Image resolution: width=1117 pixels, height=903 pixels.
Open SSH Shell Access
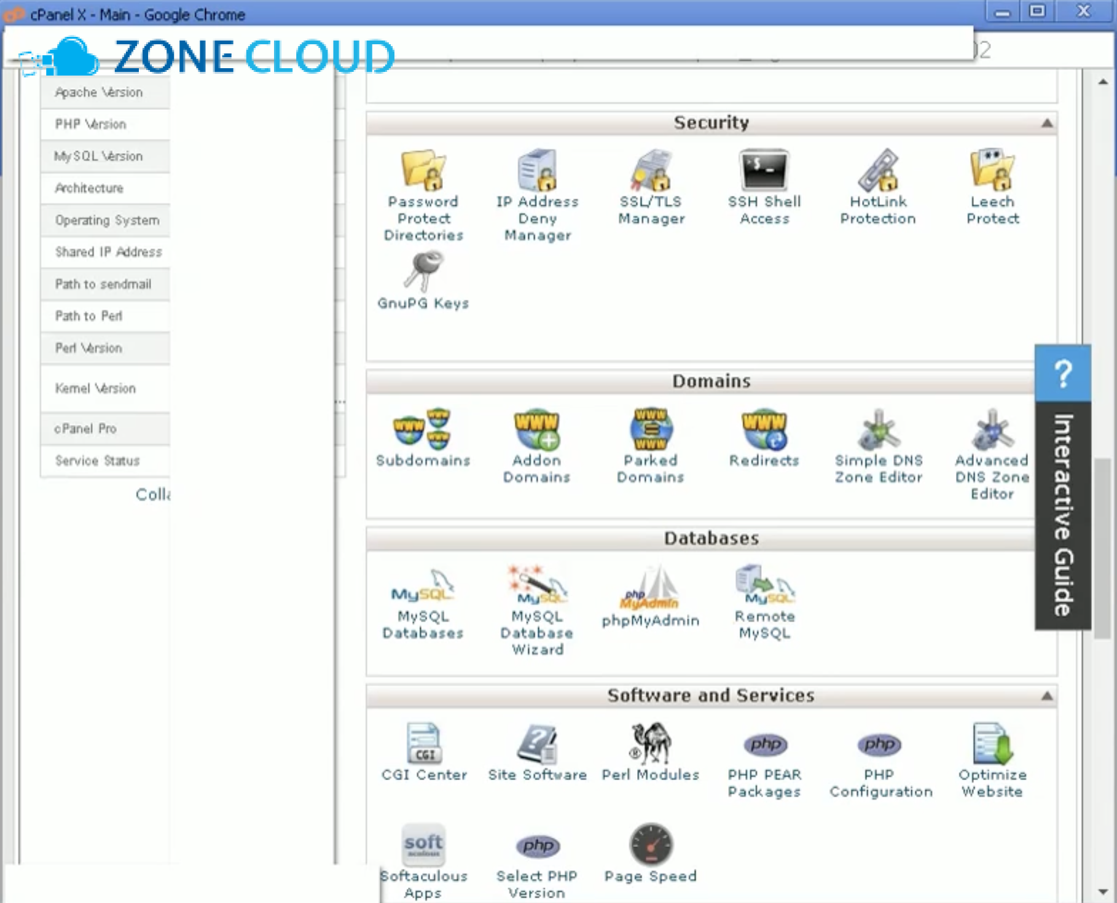(x=764, y=187)
